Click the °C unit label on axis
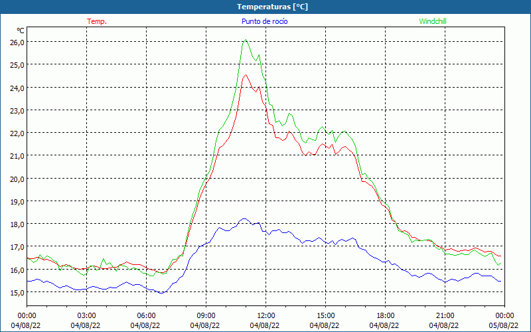Viewport: 531px width, 332px height. click(21, 31)
